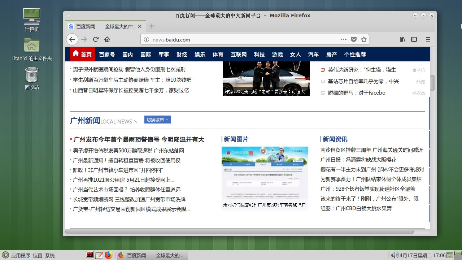Reload the current page

coord(96,39)
